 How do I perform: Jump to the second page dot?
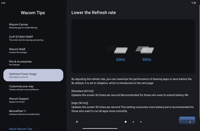pos(133,122)
